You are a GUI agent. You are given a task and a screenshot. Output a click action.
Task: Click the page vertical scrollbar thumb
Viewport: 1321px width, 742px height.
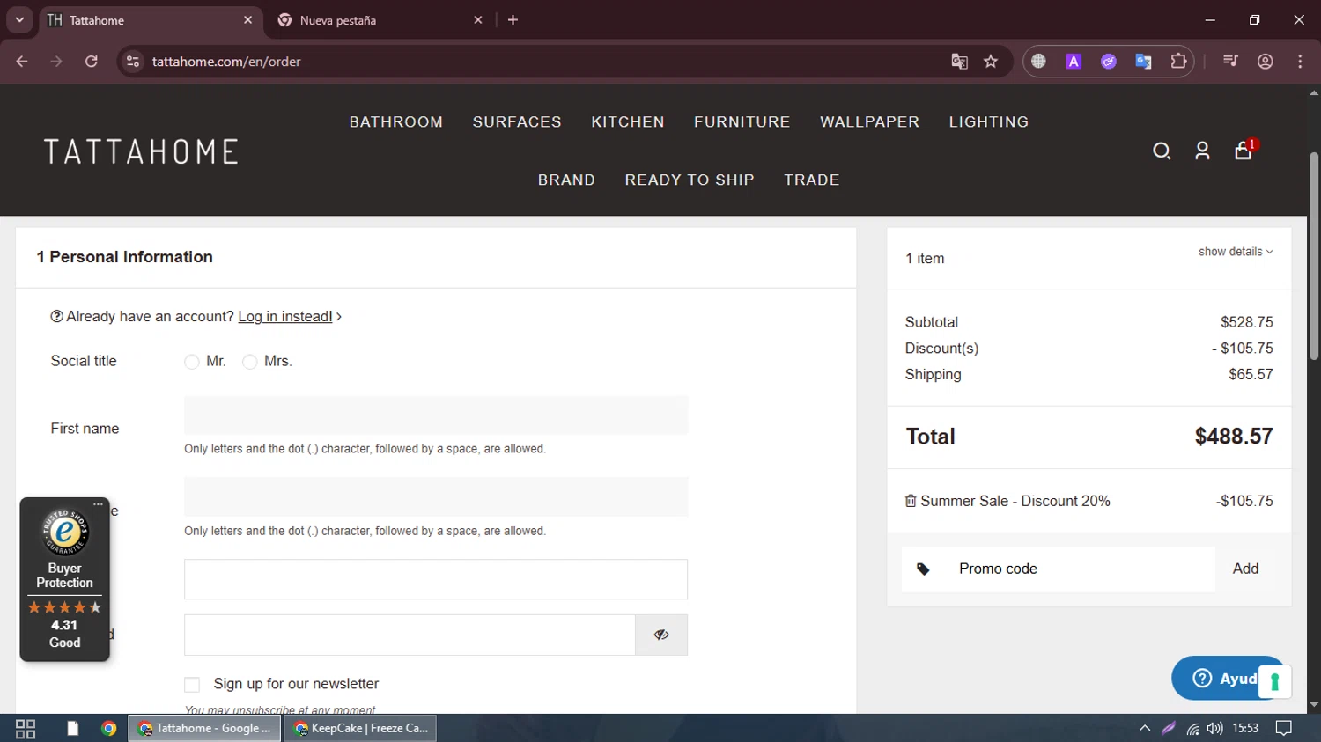coord(1314,256)
